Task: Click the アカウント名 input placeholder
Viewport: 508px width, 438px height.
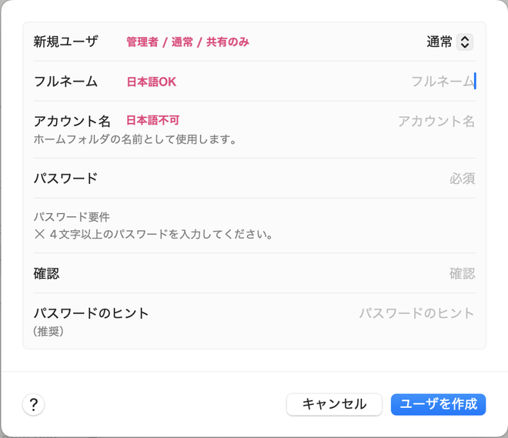Action: [436, 121]
